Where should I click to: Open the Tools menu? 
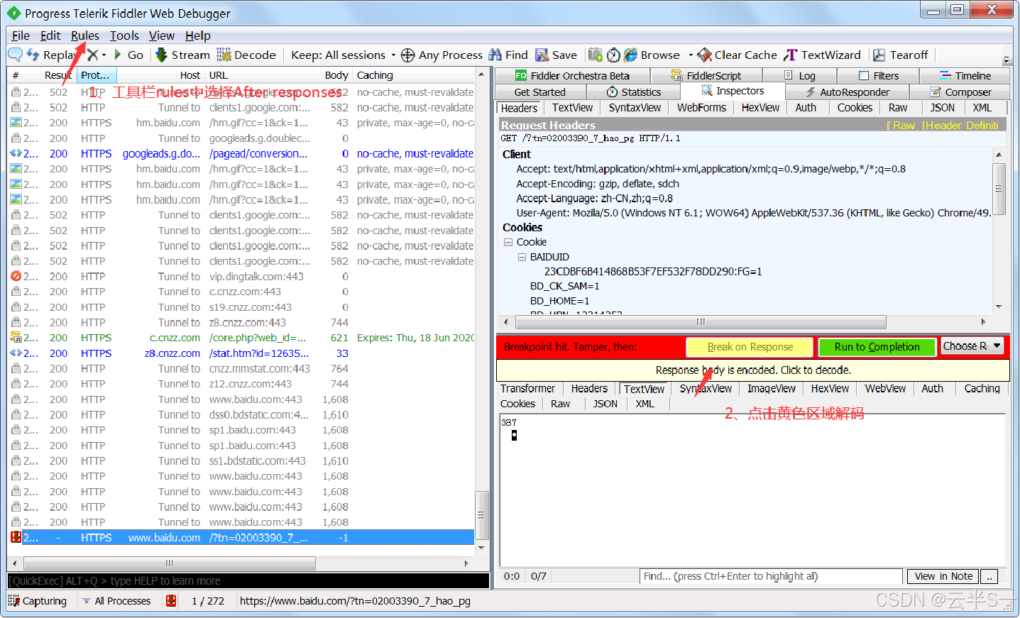(124, 35)
